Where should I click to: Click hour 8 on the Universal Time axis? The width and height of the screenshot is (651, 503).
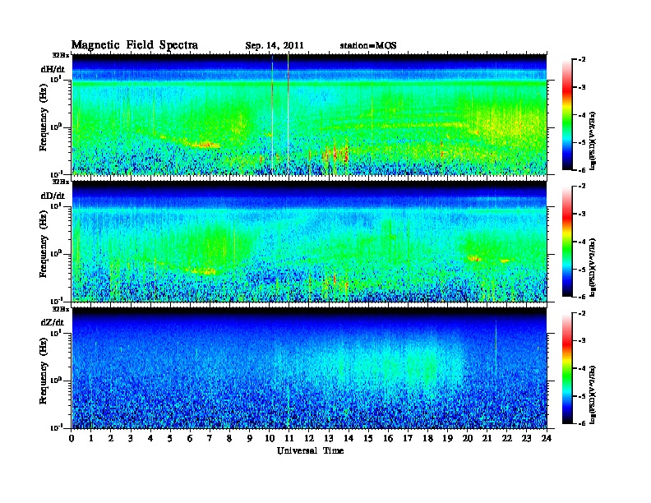pyautogui.click(x=229, y=438)
